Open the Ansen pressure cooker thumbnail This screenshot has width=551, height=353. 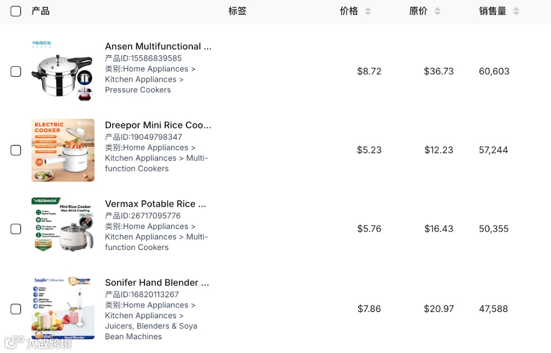click(x=63, y=71)
